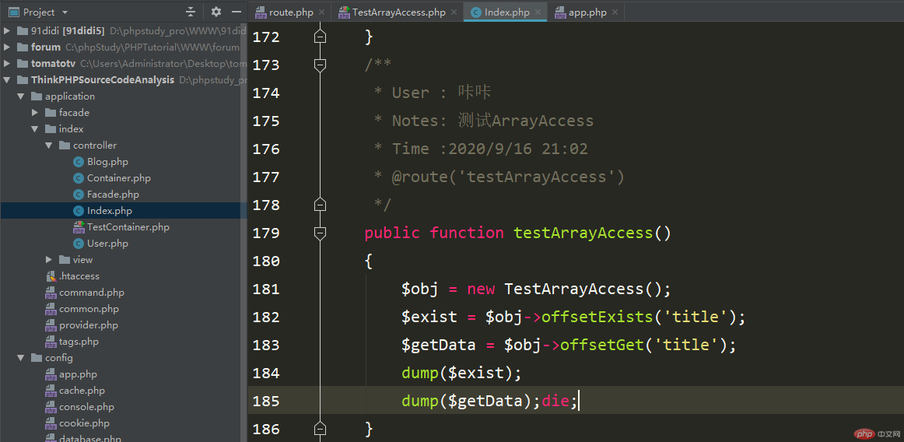Collapse the controller folder
Screen dimensions: 904x442
pos(49,146)
